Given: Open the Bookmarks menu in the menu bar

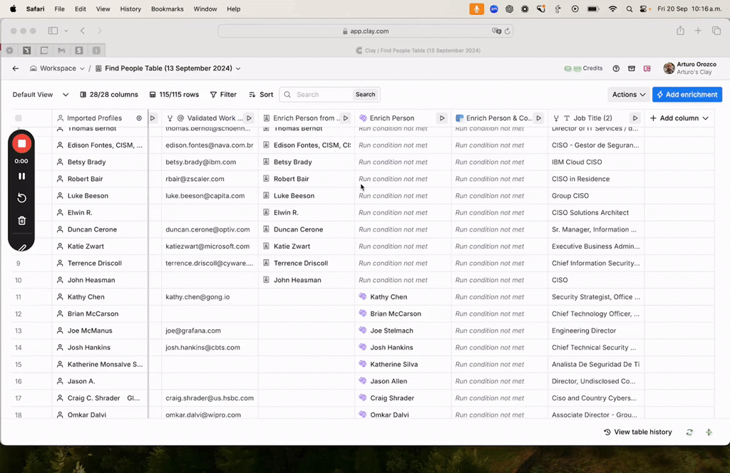Looking at the screenshot, I should 168,9.
